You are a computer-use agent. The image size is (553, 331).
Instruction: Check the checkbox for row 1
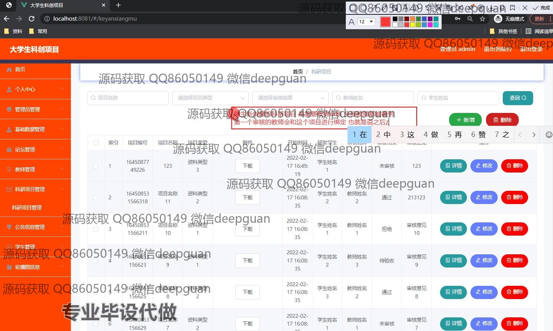pyautogui.click(x=95, y=166)
